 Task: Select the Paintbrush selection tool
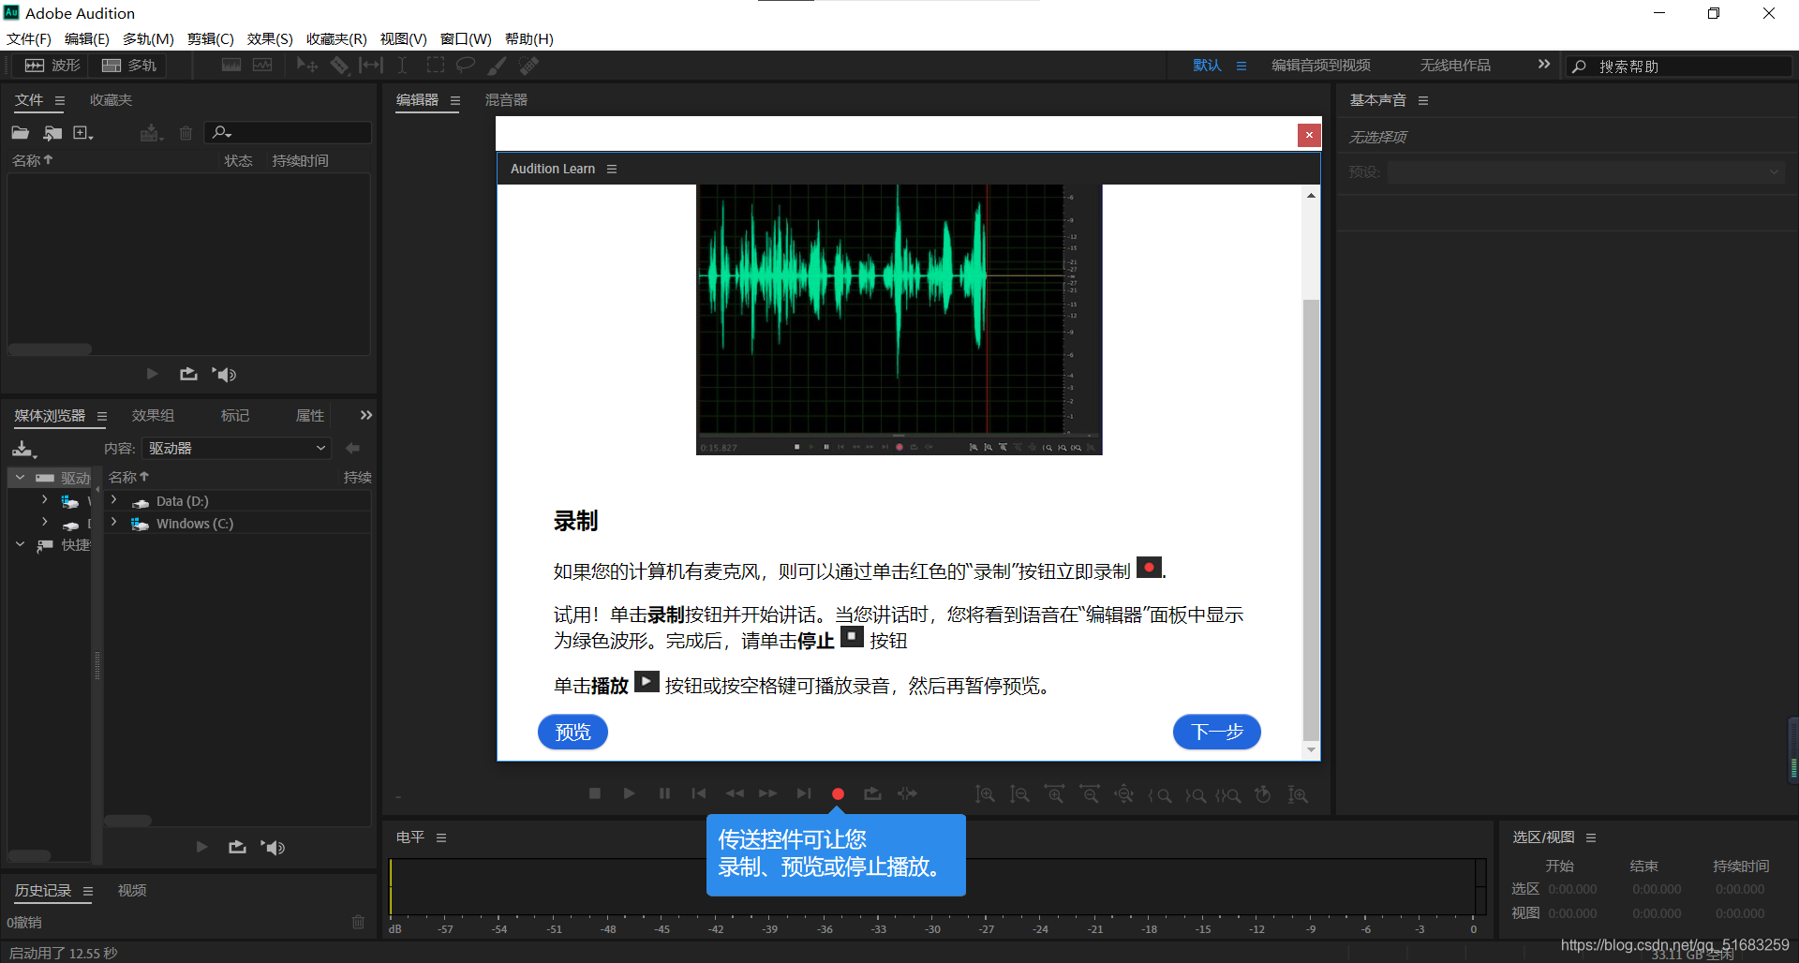click(497, 66)
